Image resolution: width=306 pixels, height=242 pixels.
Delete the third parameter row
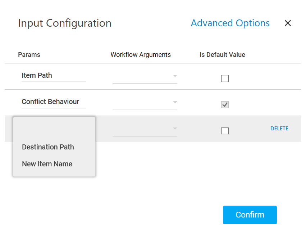click(x=279, y=129)
